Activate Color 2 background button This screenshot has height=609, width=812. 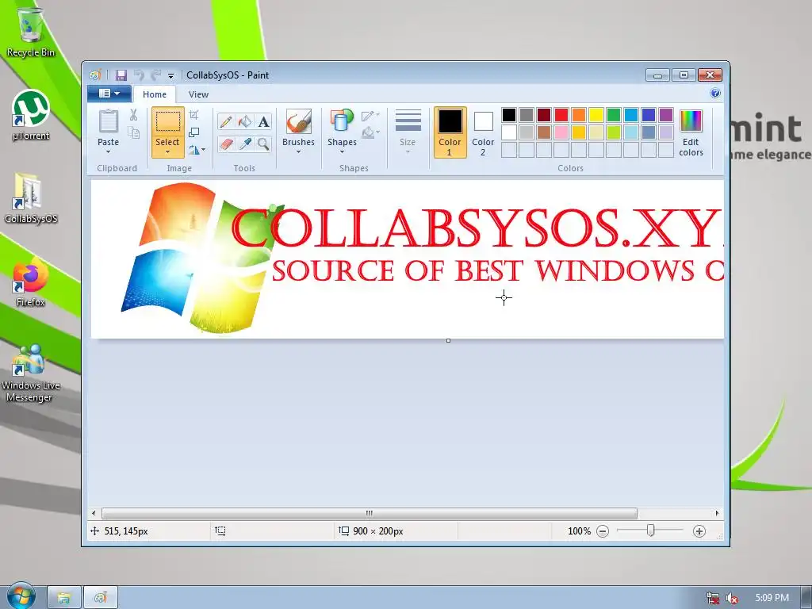483,132
